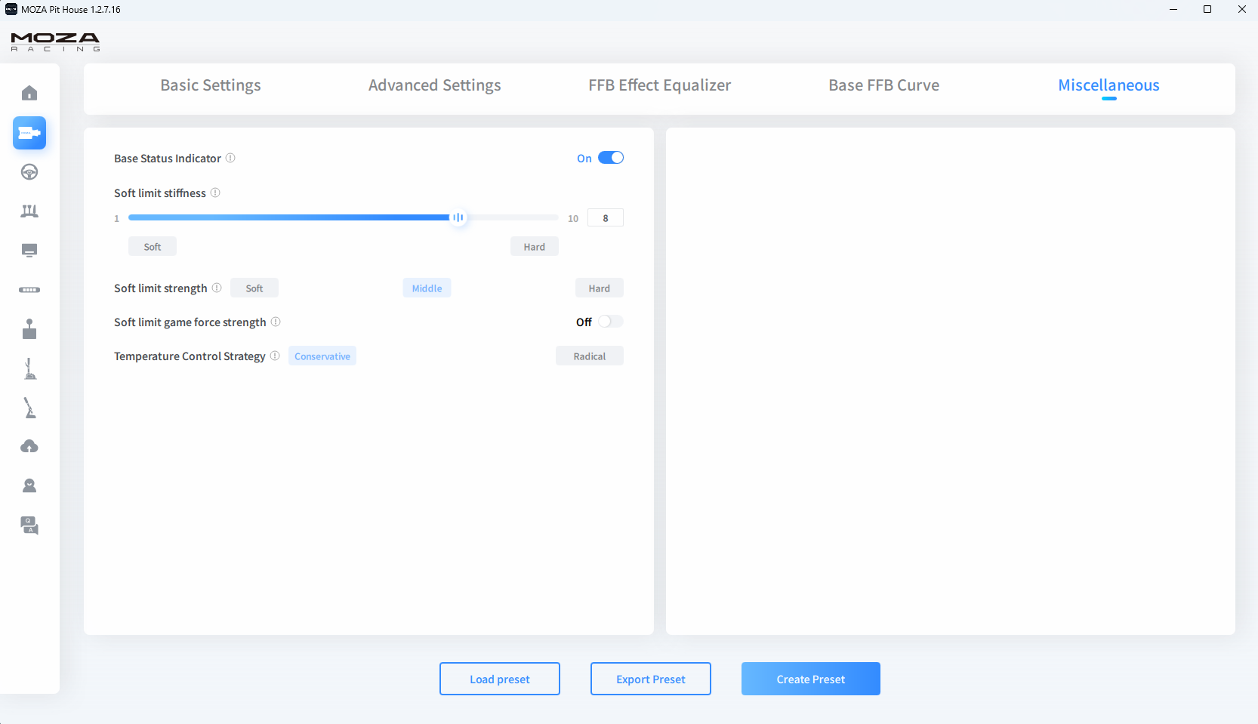Open the Home page in sidebar

pyautogui.click(x=29, y=93)
